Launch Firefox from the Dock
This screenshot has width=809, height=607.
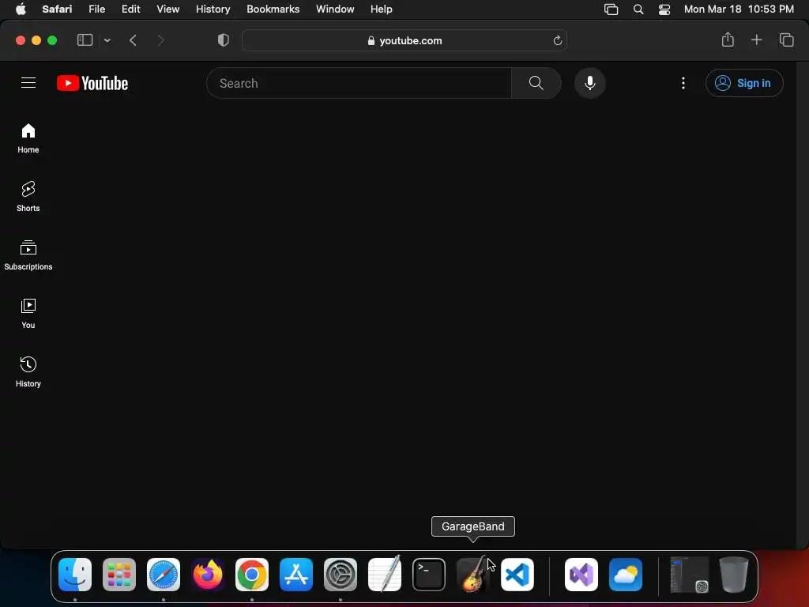click(208, 575)
